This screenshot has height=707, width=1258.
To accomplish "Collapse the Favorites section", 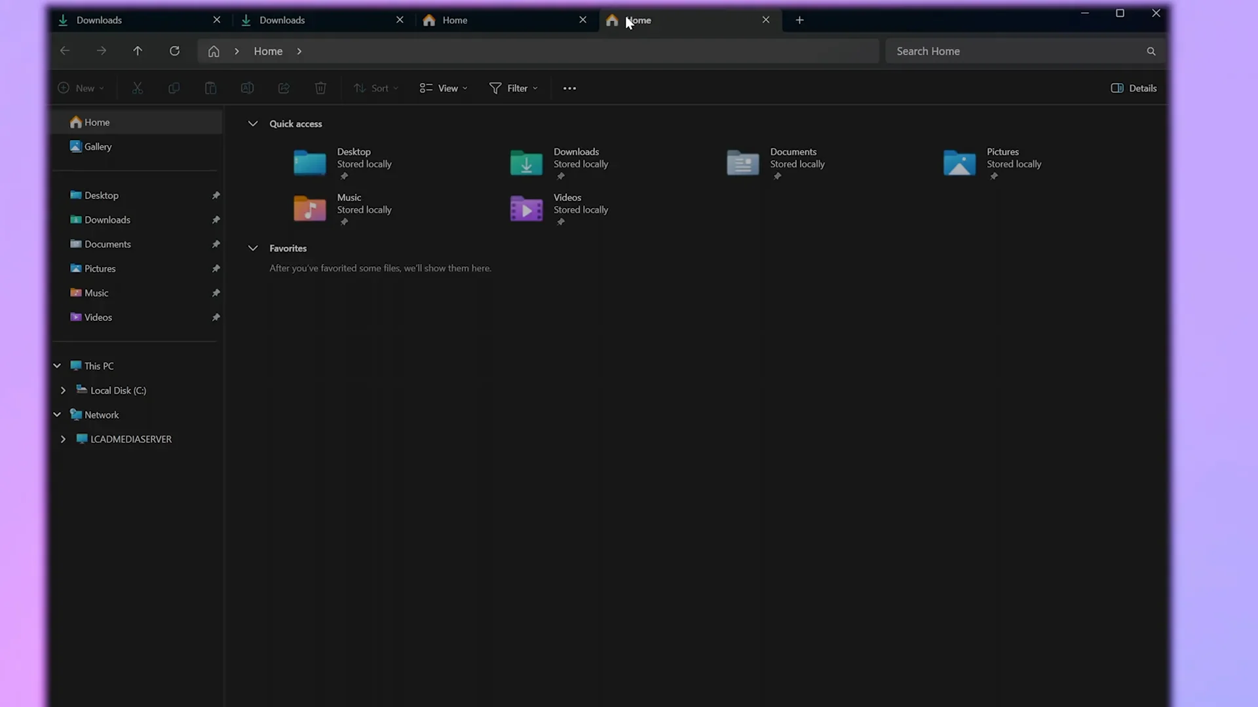I will (x=252, y=248).
